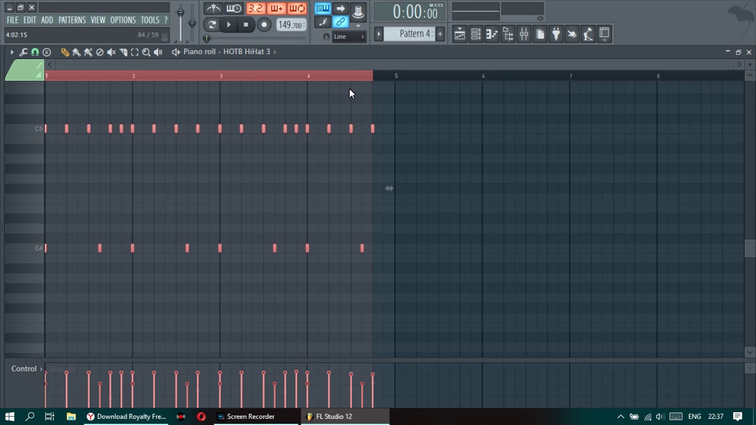Open the Windows taskbar search
The image size is (756, 425).
30,416
